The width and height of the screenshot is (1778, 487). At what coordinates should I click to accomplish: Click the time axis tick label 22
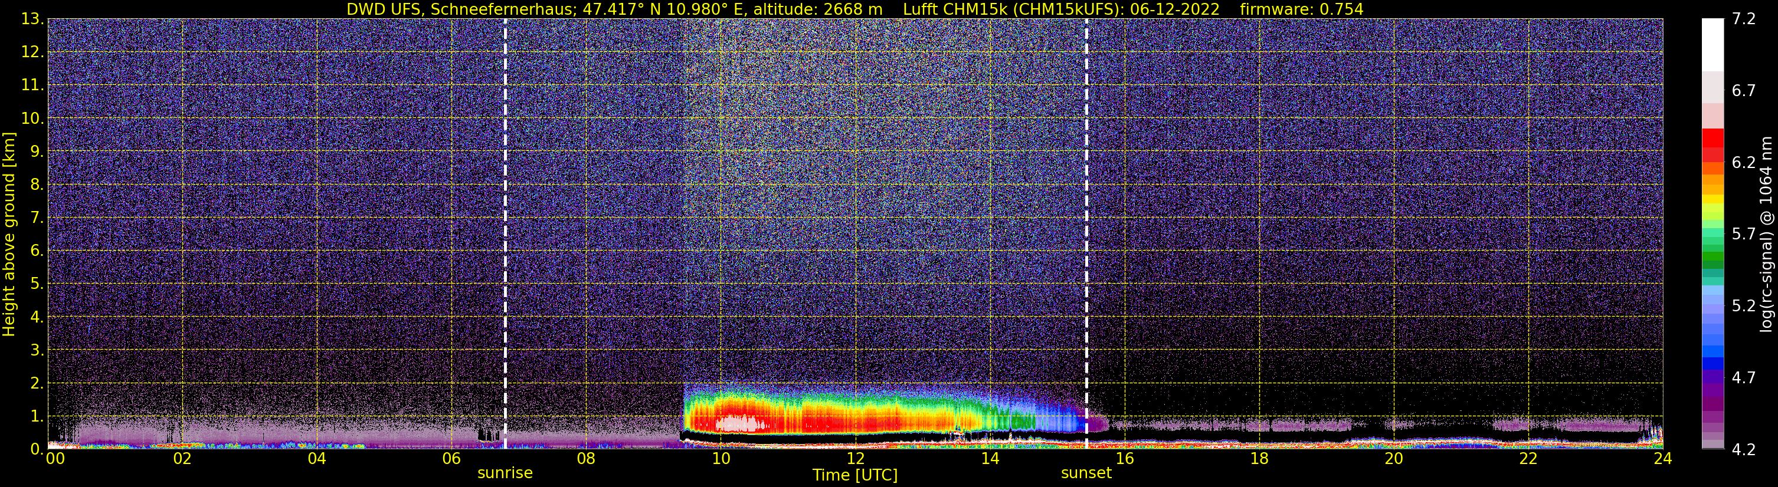pos(1528,459)
